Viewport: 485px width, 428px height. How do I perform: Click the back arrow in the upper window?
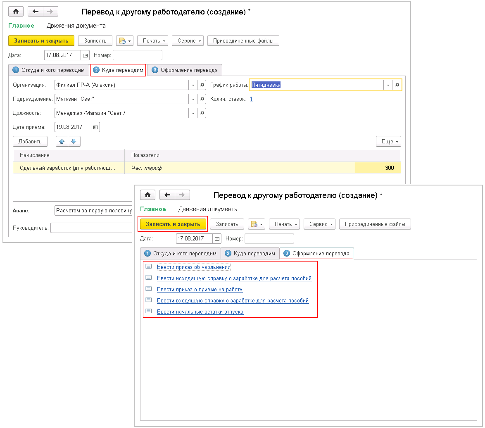[36, 12]
